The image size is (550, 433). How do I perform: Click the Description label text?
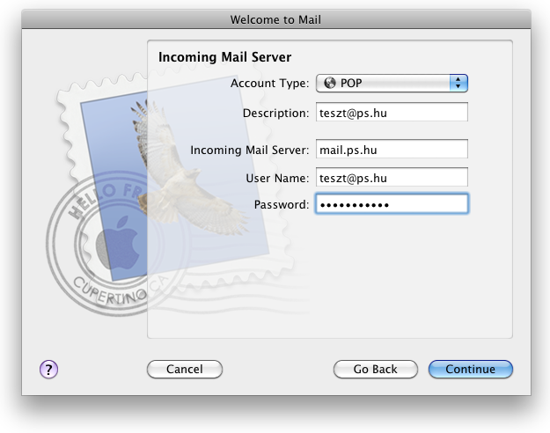(275, 113)
